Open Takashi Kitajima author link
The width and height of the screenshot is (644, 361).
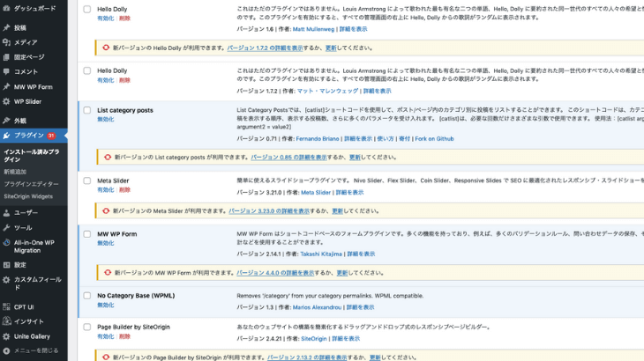coord(321,254)
